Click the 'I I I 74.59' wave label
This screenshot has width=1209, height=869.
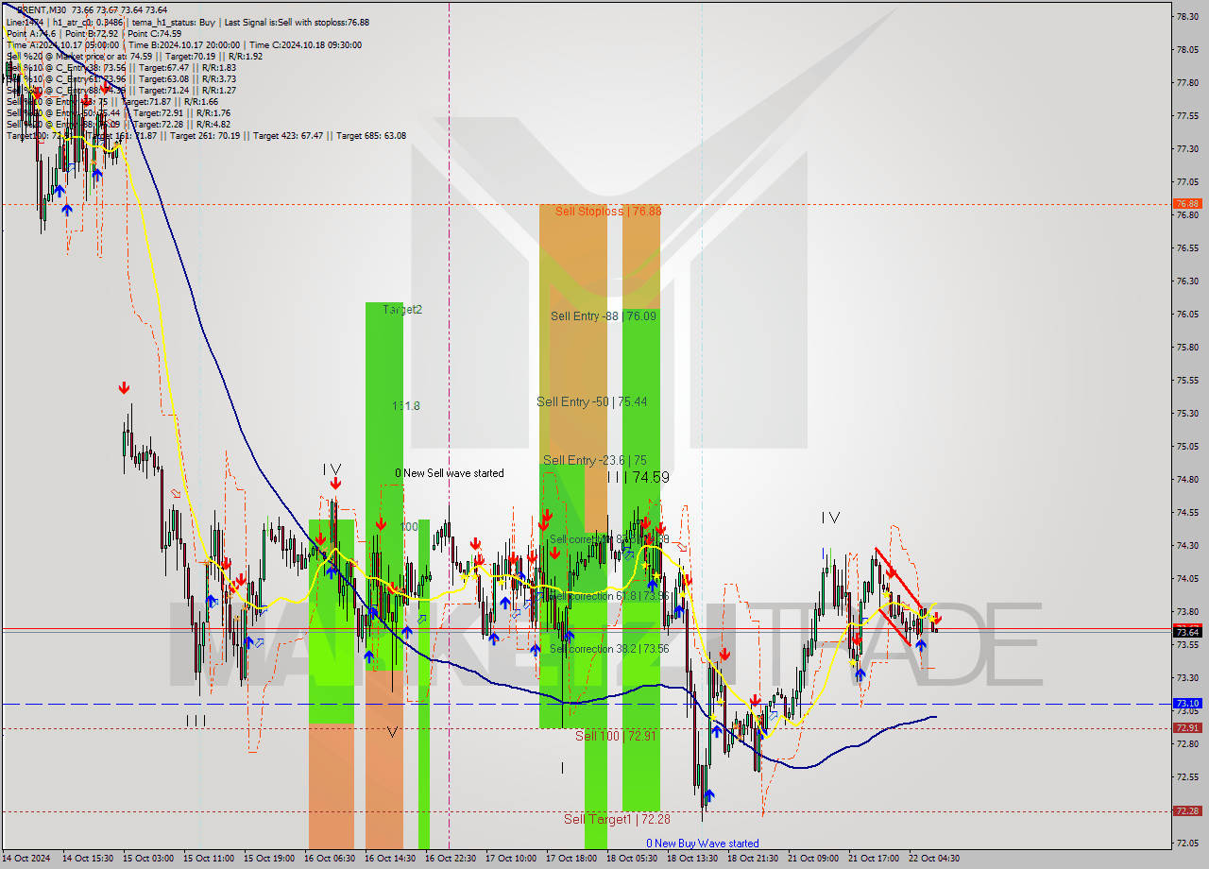tap(639, 478)
